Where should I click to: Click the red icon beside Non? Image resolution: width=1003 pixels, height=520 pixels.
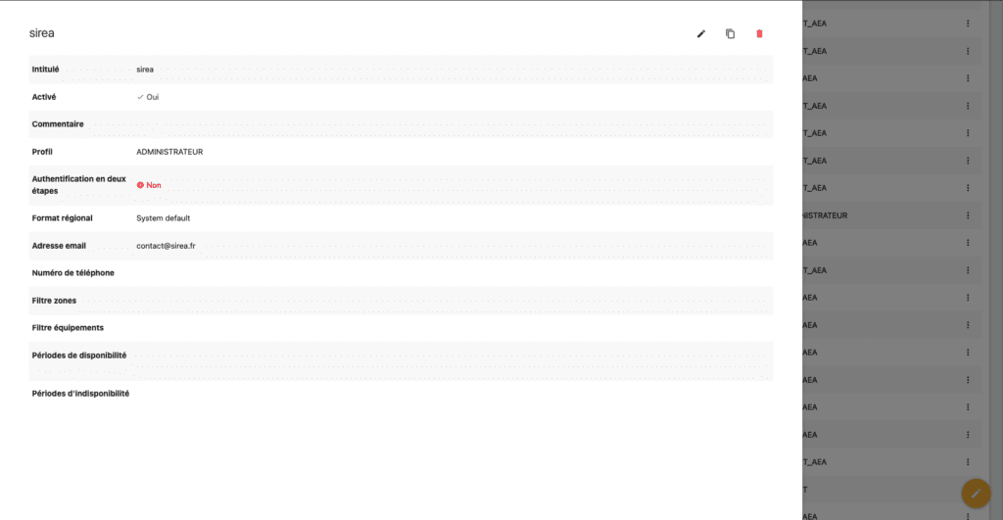[x=140, y=184]
